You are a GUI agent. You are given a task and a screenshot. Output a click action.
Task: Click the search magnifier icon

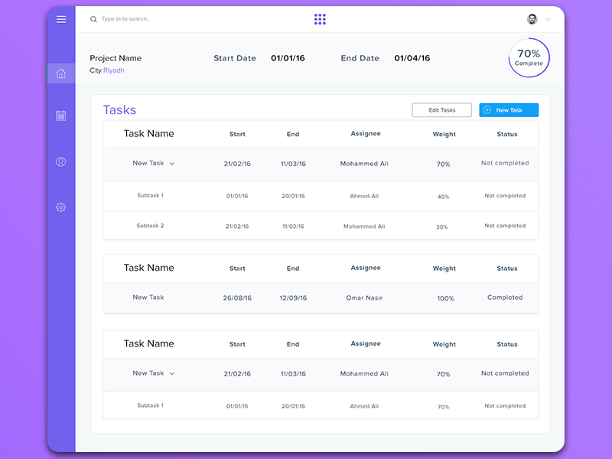click(x=93, y=19)
